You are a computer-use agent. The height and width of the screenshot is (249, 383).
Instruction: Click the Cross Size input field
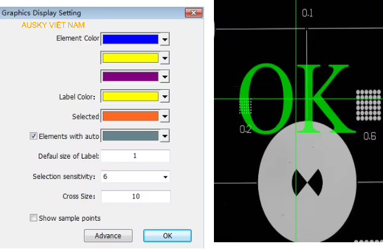[x=135, y=197]
